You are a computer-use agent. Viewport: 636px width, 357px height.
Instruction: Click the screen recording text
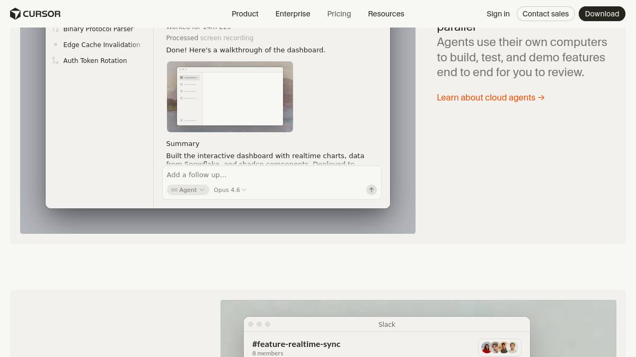coord(227,38)
